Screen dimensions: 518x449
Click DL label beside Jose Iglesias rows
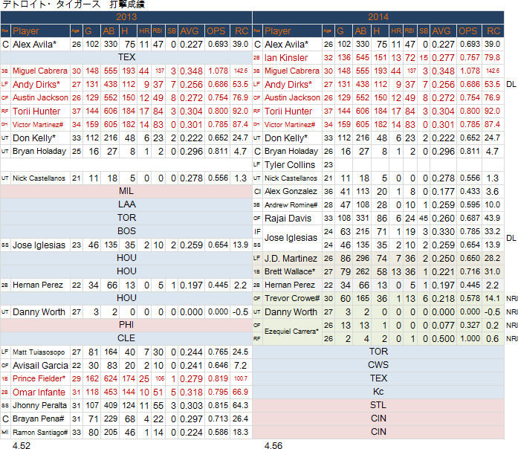point(511,238)
